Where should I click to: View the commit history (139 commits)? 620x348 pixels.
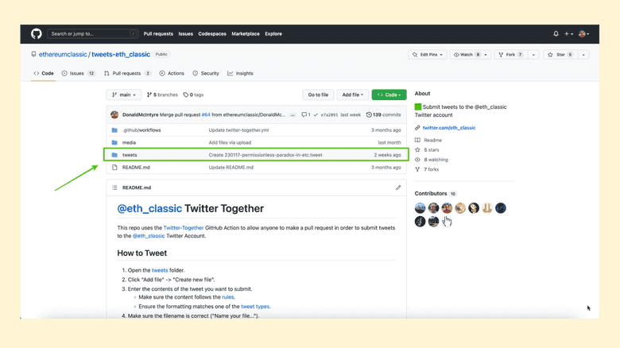pyautogui.click(x=383, y=115)
